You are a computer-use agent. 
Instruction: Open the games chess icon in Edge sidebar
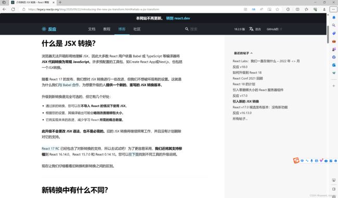click(x=334, y=49)
